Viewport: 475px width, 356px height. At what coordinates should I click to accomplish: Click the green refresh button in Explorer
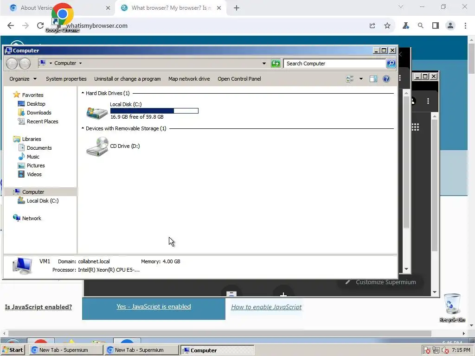[x=276, y=63]
